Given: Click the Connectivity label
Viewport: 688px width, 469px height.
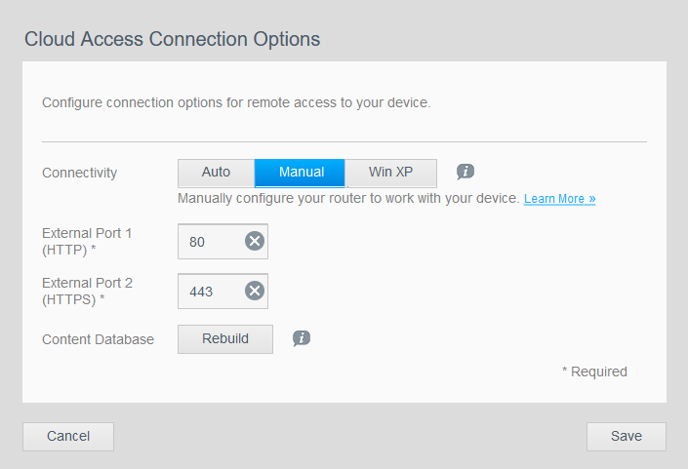Looking at the screenshot, I should [x=79, y=173].
